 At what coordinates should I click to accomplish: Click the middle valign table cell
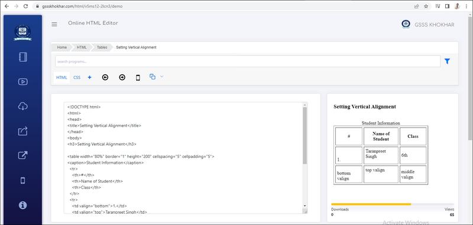coord(413,174)
